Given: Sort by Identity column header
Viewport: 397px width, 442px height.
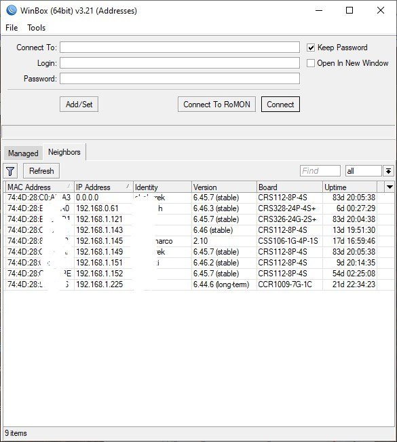Looking at the screenshot, I should (x=162, y=187).
